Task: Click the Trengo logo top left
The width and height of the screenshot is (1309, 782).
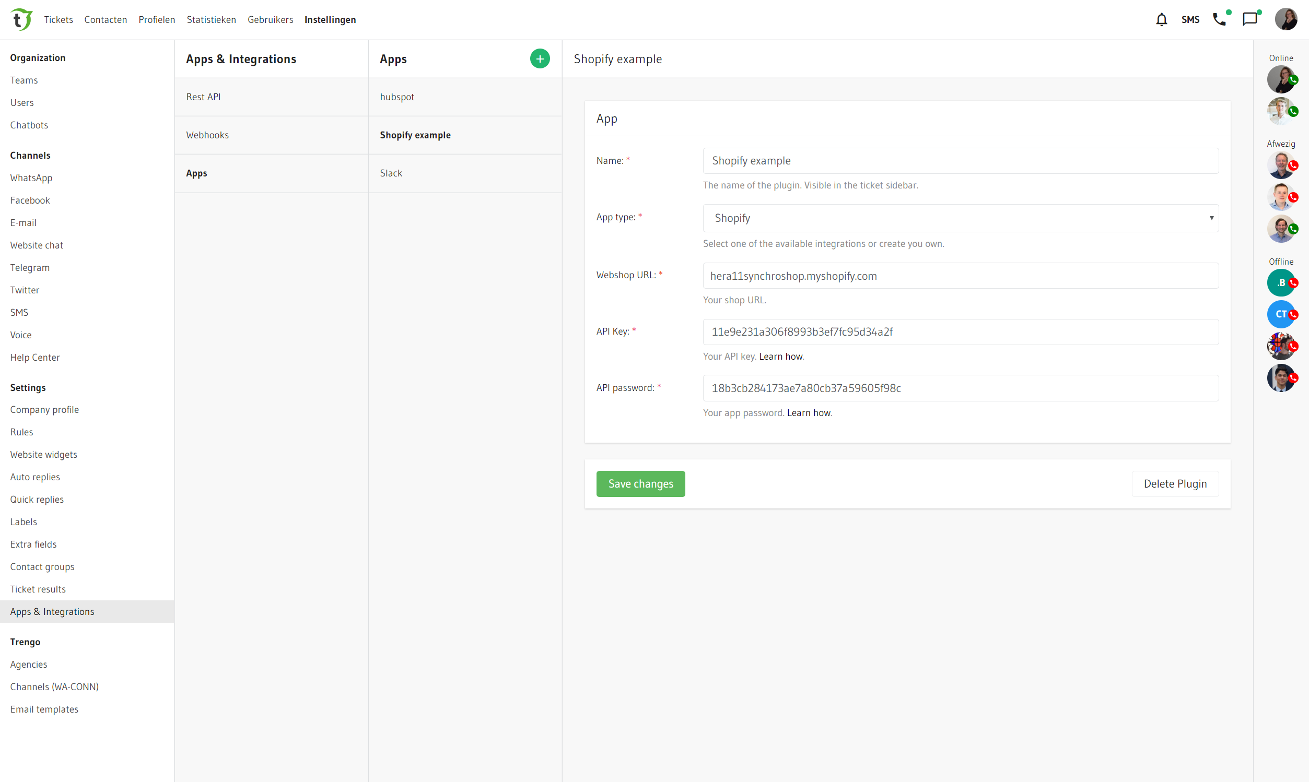Action: pos(20,19)
